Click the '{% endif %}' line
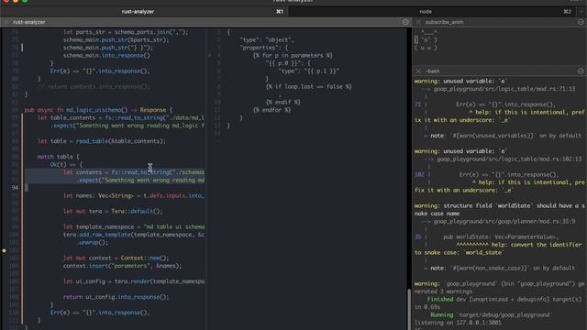 click(x=283, y=102)
